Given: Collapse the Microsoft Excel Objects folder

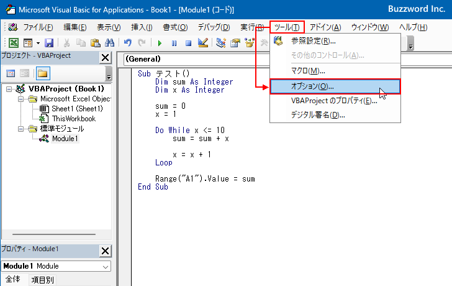Looking at the screenshot, I should pyautogui.click(x=20, y=99).
